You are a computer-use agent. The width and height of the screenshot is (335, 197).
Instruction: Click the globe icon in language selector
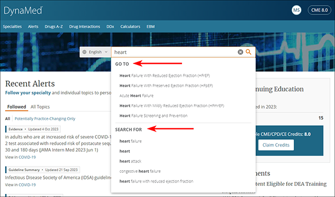click(85, 52)
